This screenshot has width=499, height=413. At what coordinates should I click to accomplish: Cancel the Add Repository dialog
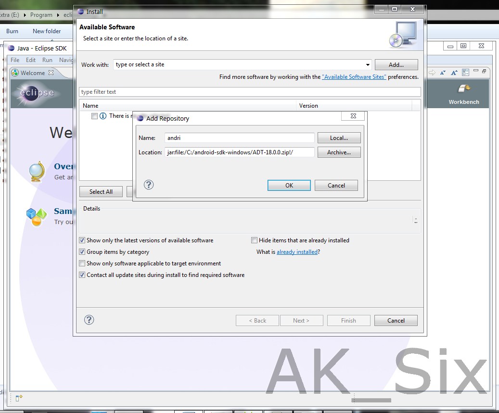[x=336, y=186]
